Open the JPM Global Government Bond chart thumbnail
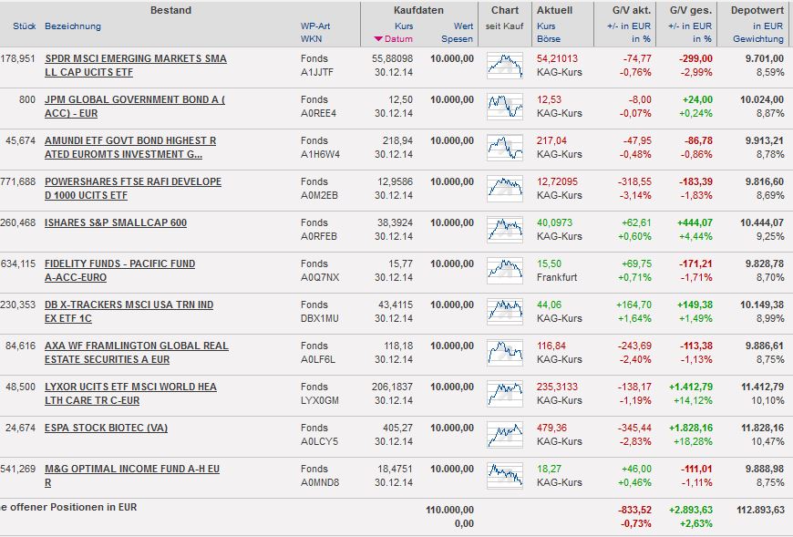The height and width of the screenshot is (537, 793). (505, 107)
